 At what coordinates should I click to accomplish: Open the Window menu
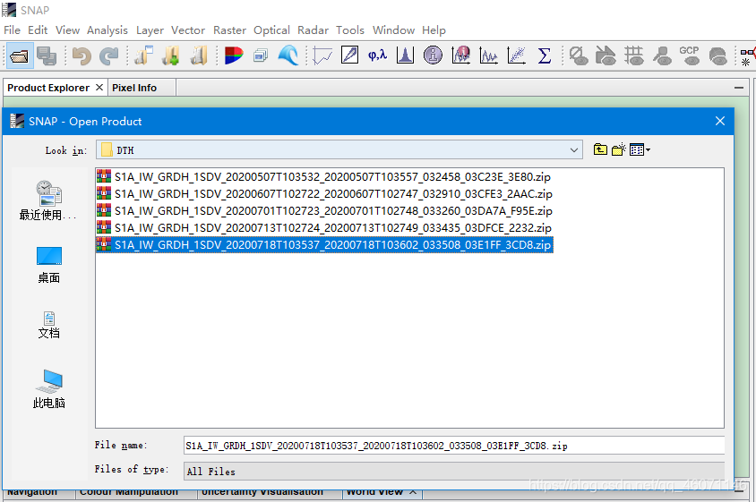coord(393,30)
